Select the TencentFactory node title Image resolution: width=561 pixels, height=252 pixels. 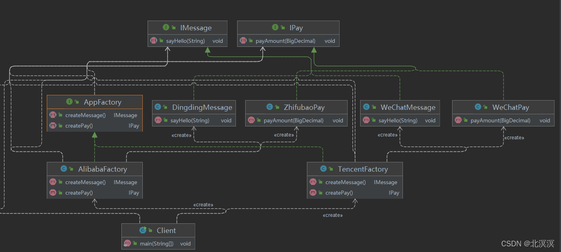[363, 169]
